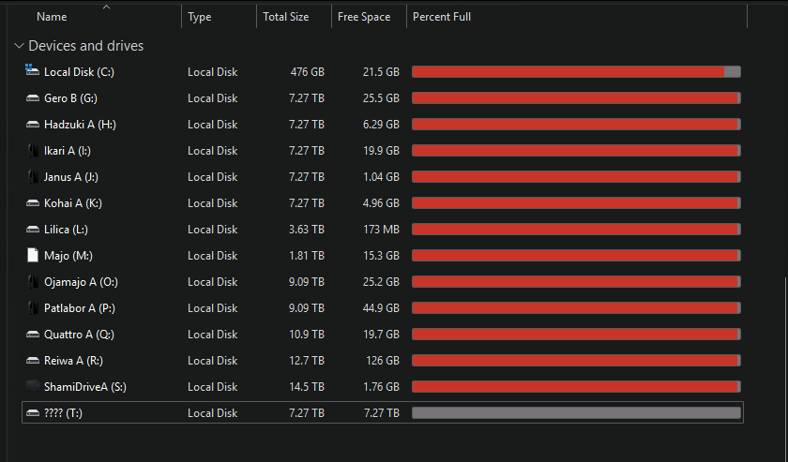The height and width of the screenshot is (462, 788).
Task: Click the Ikari A (I:) black tower icon
Action: 33,151
